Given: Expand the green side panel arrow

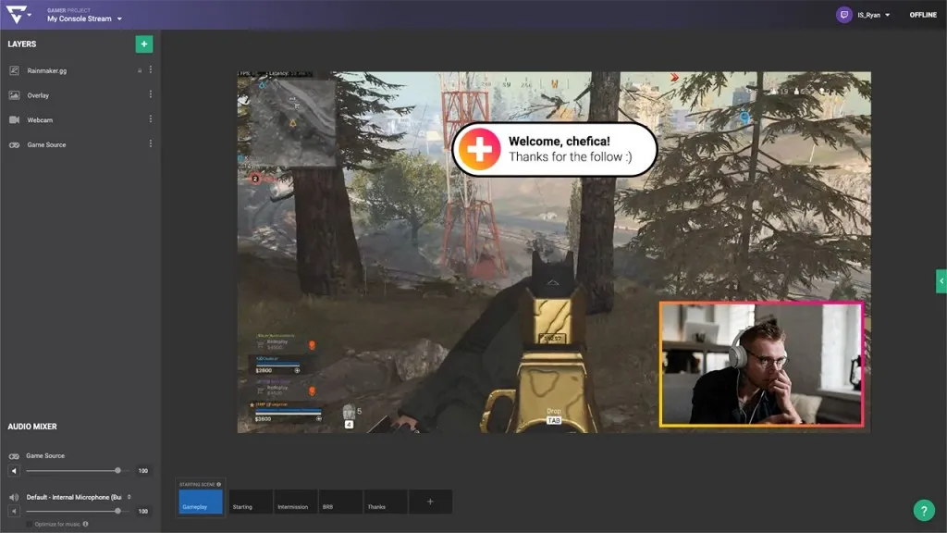Looking at the screenshot, I should pos(941,281).
